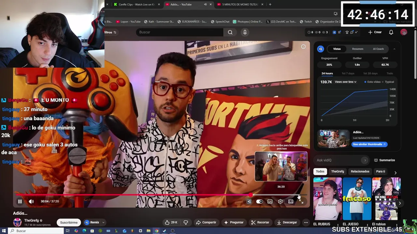The height and width of the screenshot is (234, 417).
Task: Subscribe with the Suscribirme button
Action: [x=69, y=222]
